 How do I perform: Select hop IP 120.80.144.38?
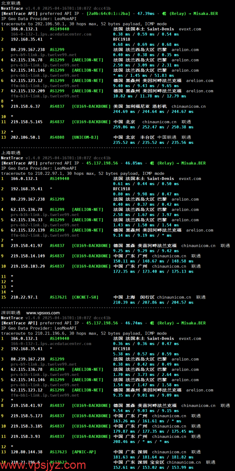pos(26,452)
